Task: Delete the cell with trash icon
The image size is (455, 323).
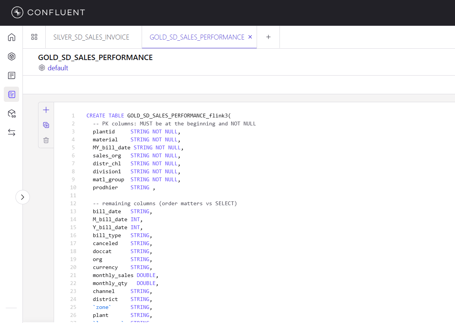Action: pyautogui.click(x=46, y=140)
